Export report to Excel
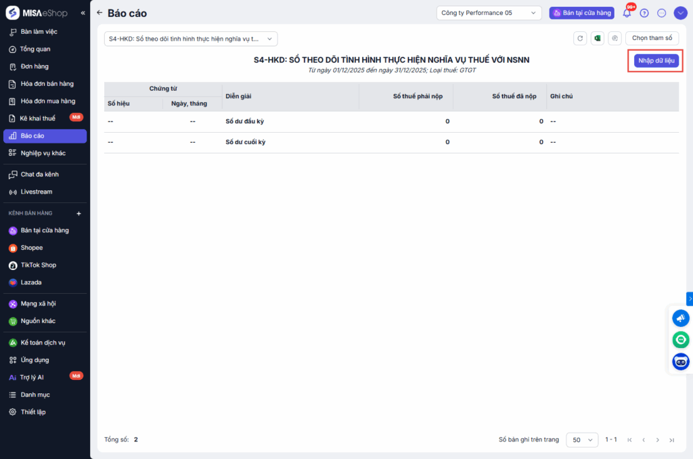Viewport: 693px width, 459px height. [x=597, y=39]
